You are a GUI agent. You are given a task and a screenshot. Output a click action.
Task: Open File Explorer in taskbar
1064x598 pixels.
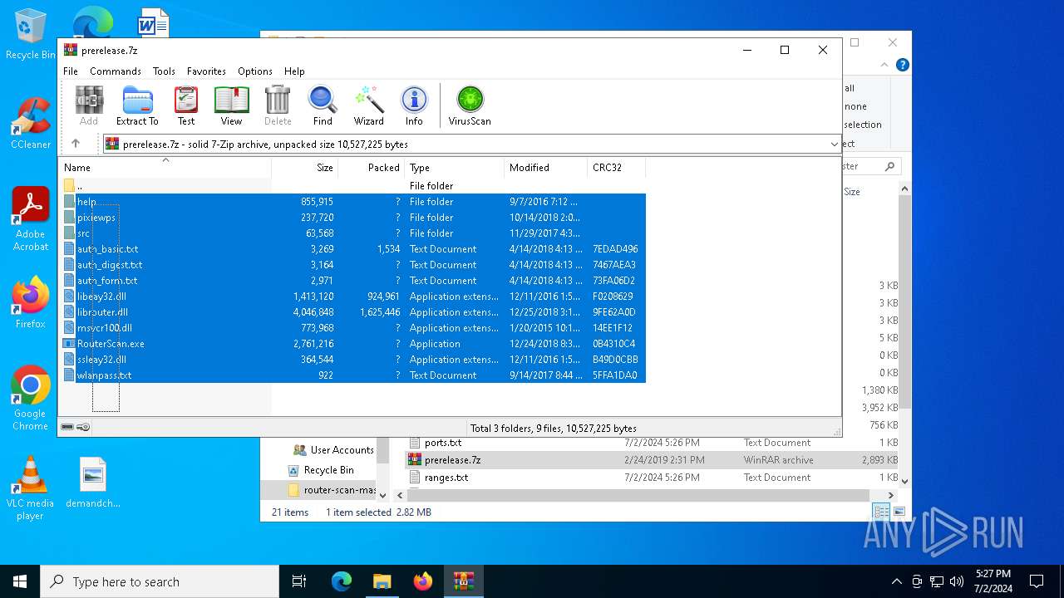pyautogui.click(x=382, y=581)
